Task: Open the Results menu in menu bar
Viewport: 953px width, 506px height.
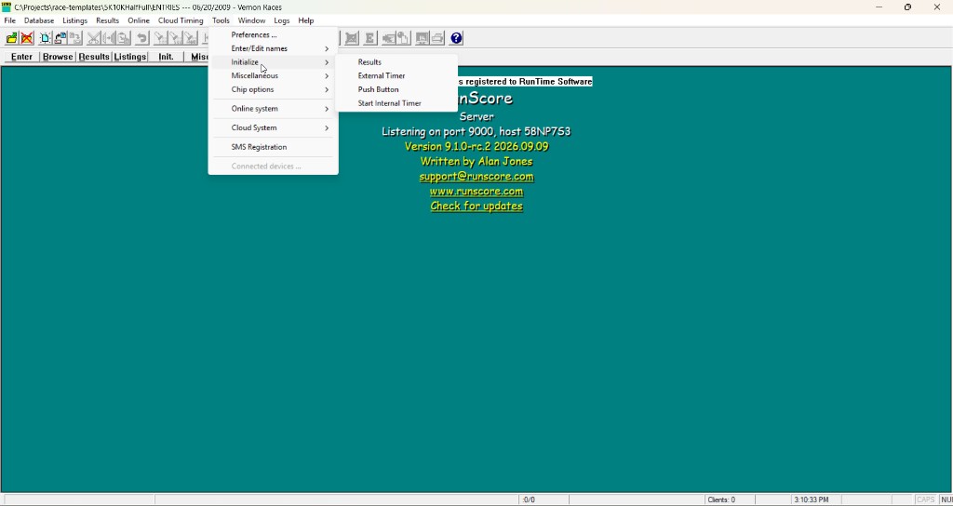Action: click(108, 20)
